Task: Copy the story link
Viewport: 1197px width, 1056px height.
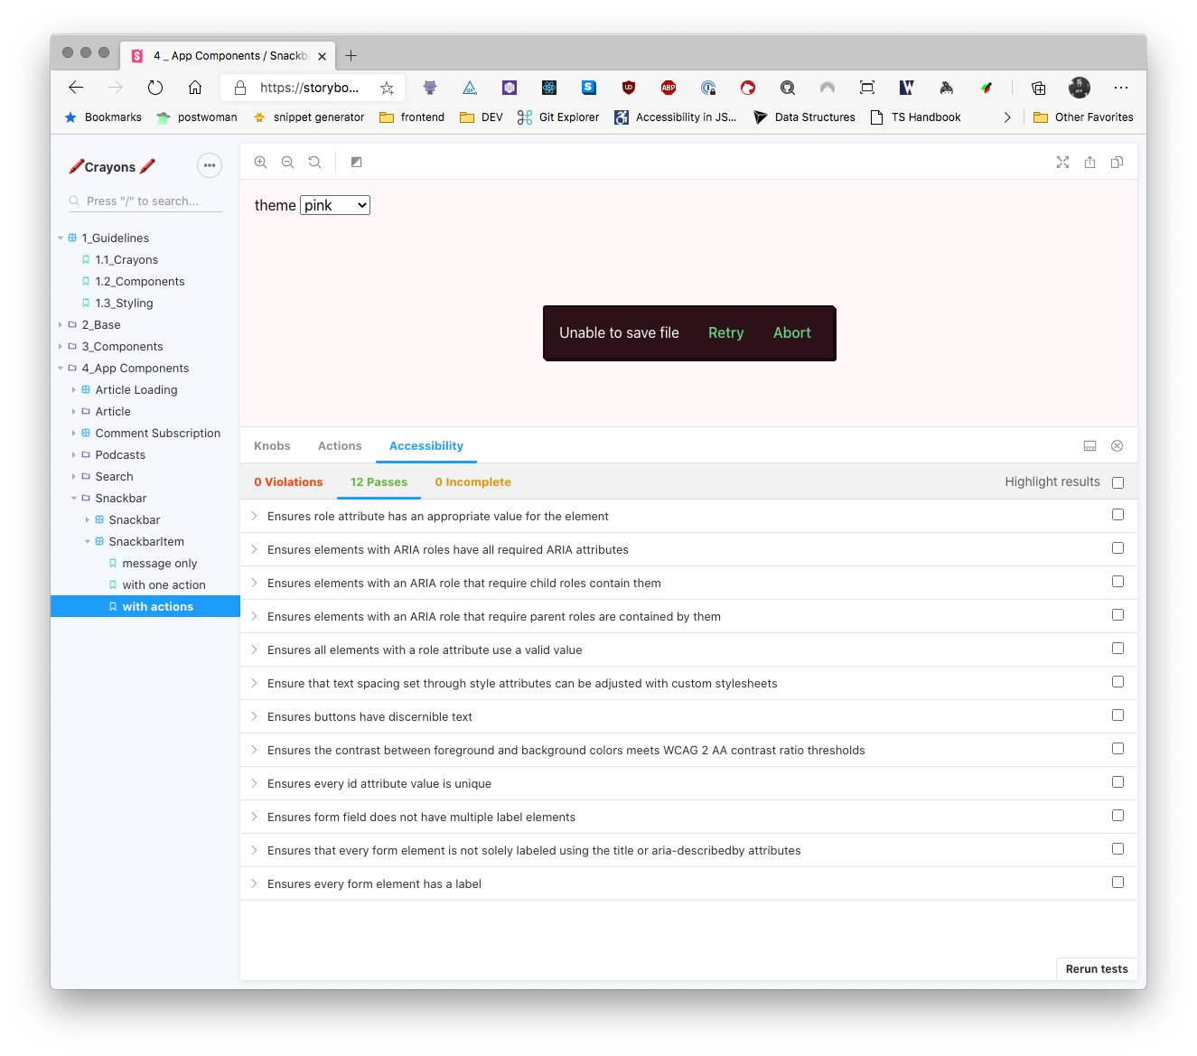Action: point(1117,162)
